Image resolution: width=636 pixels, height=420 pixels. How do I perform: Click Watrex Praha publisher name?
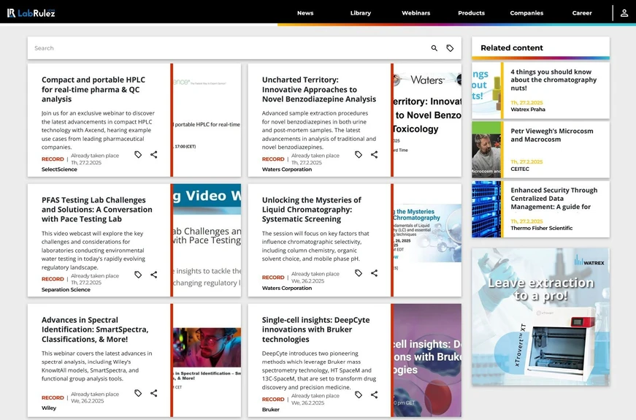click(528, 110)
